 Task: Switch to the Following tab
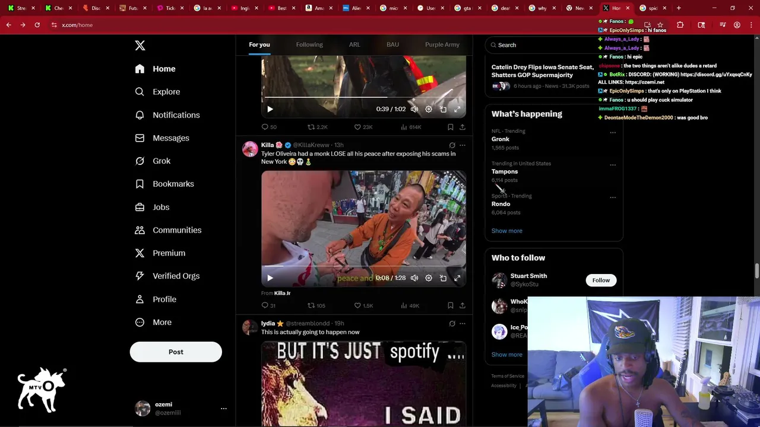pyautogui.click(x=309, y=44)
